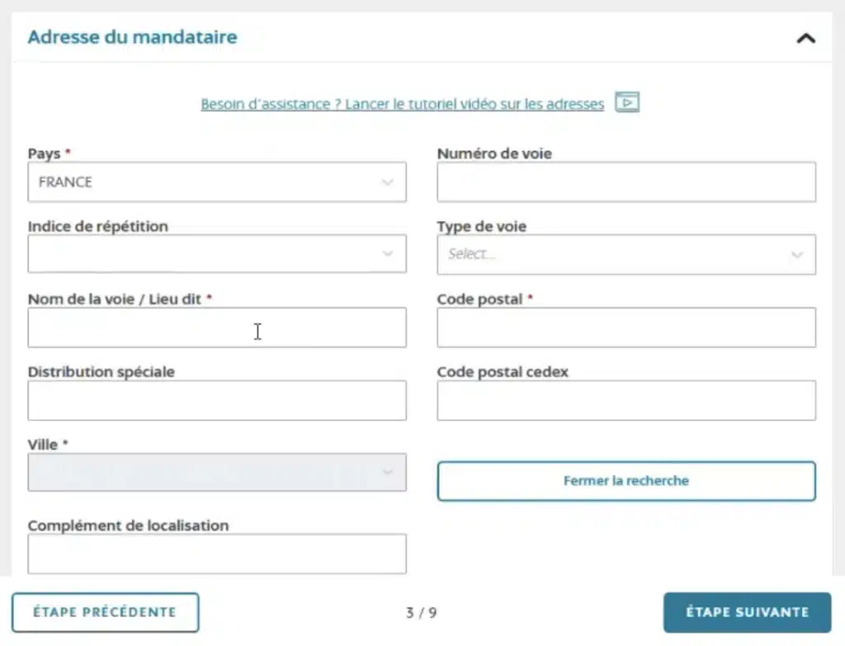Click the Ville dropdown arrow icon
The image size is (845, 646).
click(x=387, y=472)
